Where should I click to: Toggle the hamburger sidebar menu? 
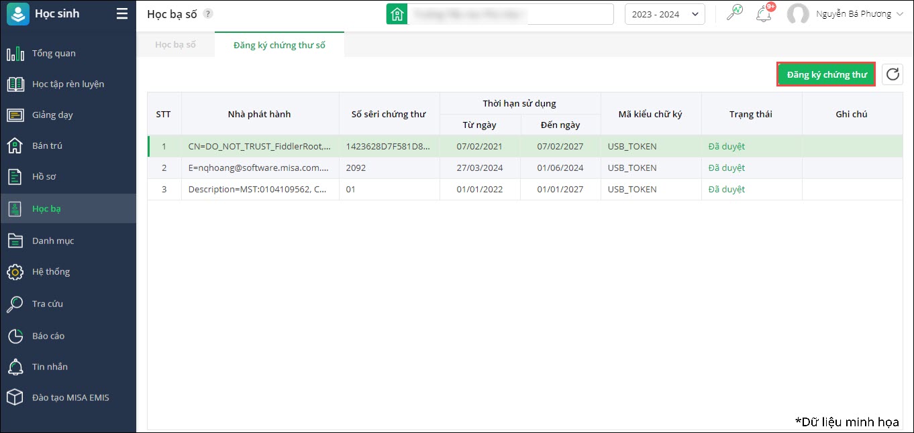(x=121, y=13)
